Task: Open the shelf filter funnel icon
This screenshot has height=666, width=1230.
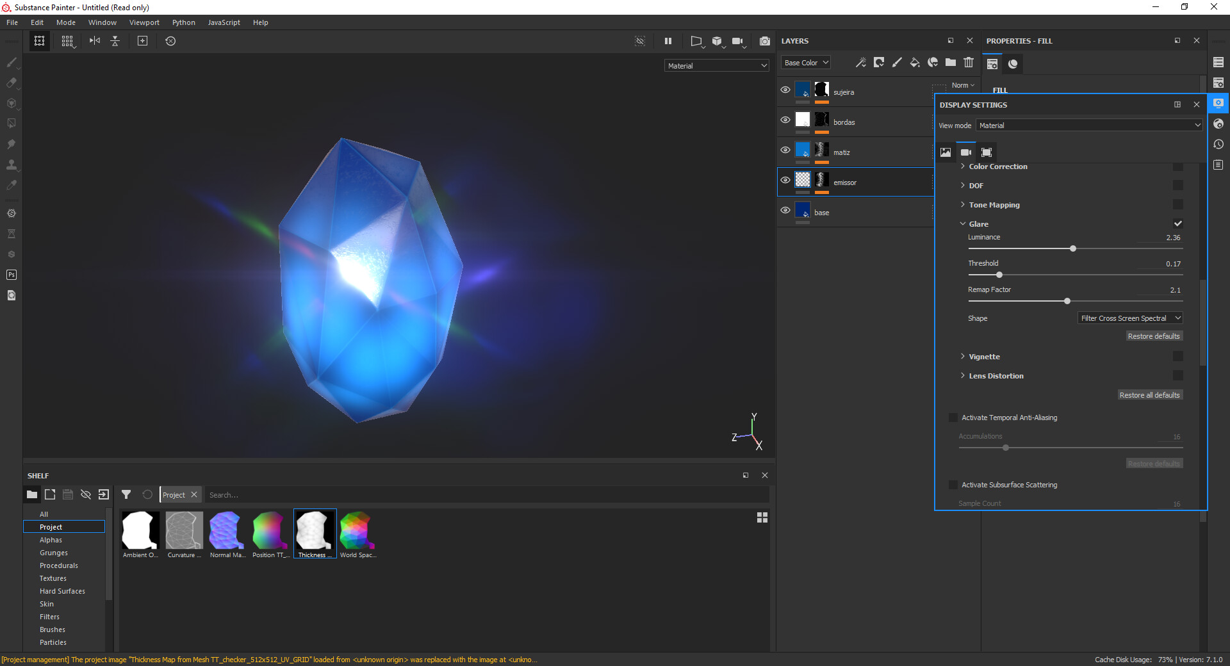Action: (x=126, y=494)
